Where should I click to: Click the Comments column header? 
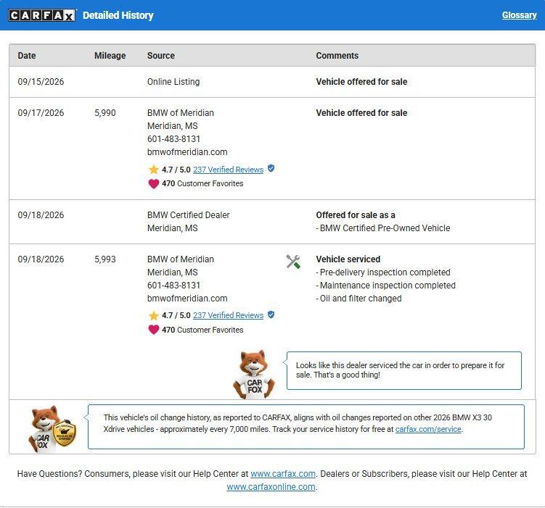[x=337, y=56]
